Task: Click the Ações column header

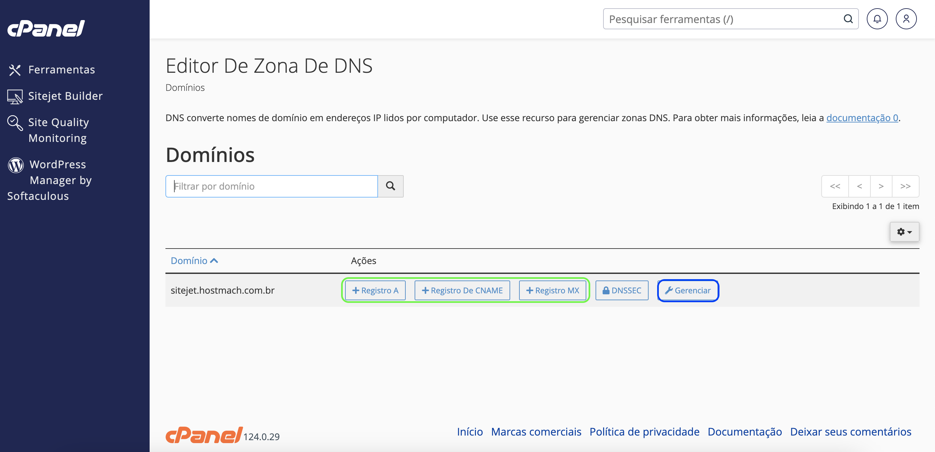Action: click(x=363, y=261)
